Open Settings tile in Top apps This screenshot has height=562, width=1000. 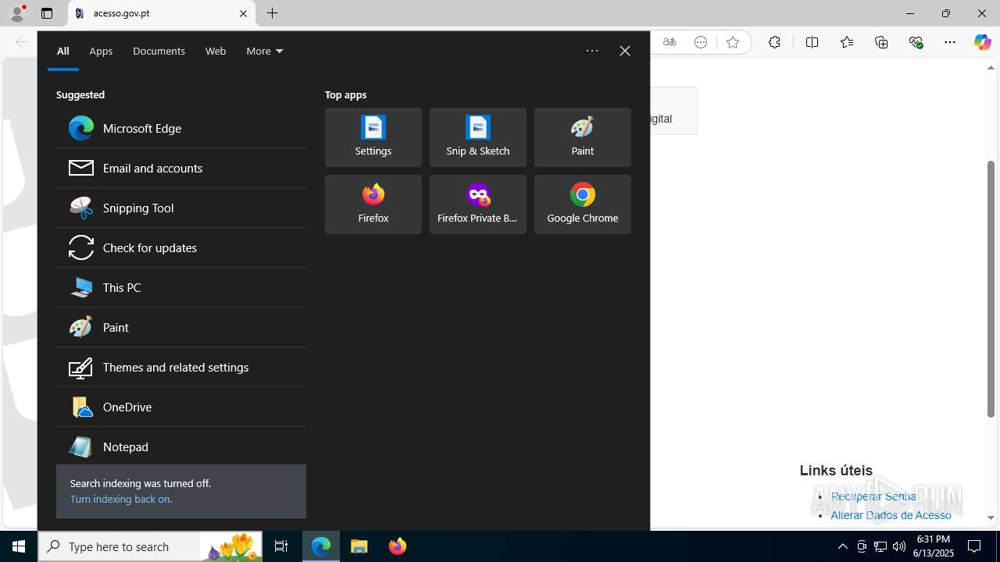click(x=373, y=137)
